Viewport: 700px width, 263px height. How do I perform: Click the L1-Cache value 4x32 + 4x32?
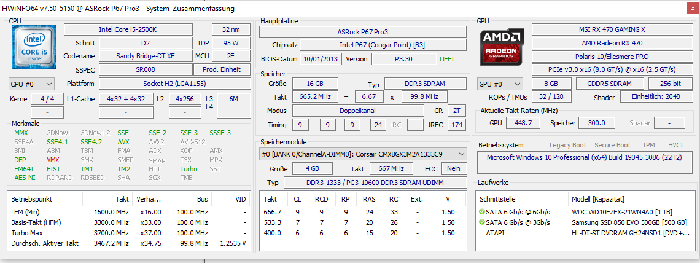click(126, 99)
